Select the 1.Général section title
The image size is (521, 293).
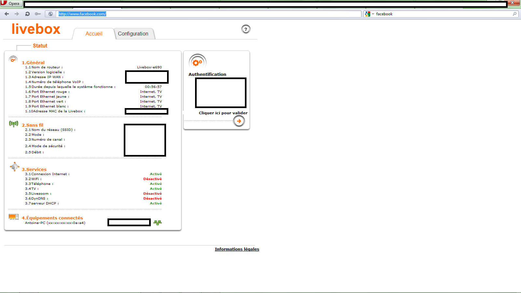[x=33, y=63]
